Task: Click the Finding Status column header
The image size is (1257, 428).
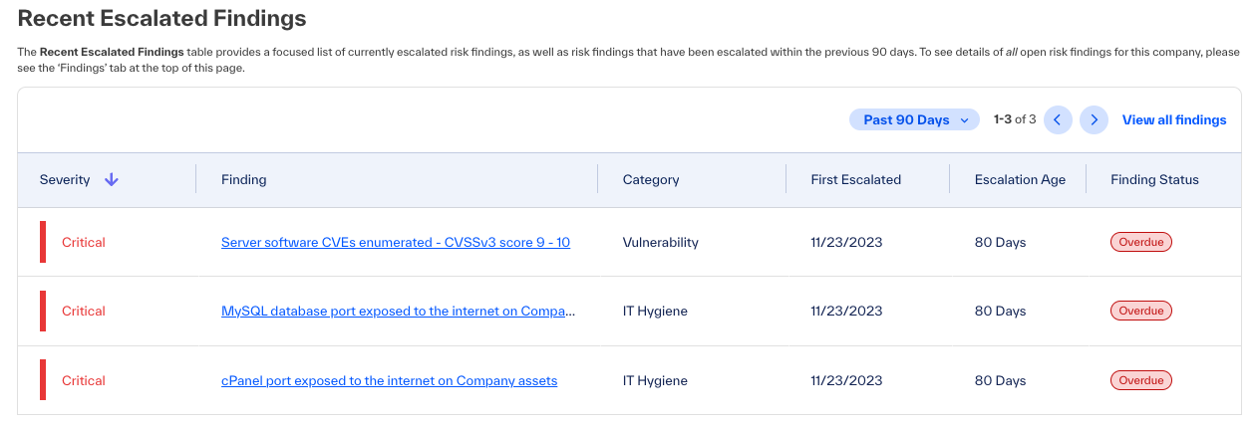Action: (x=1155, y=180)
